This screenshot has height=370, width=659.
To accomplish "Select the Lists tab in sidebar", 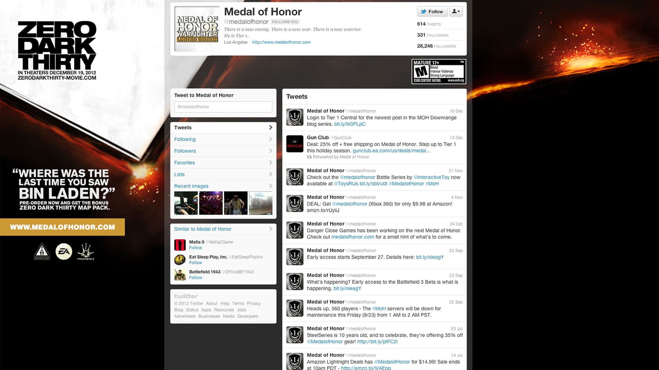I will tap(223, 174).
